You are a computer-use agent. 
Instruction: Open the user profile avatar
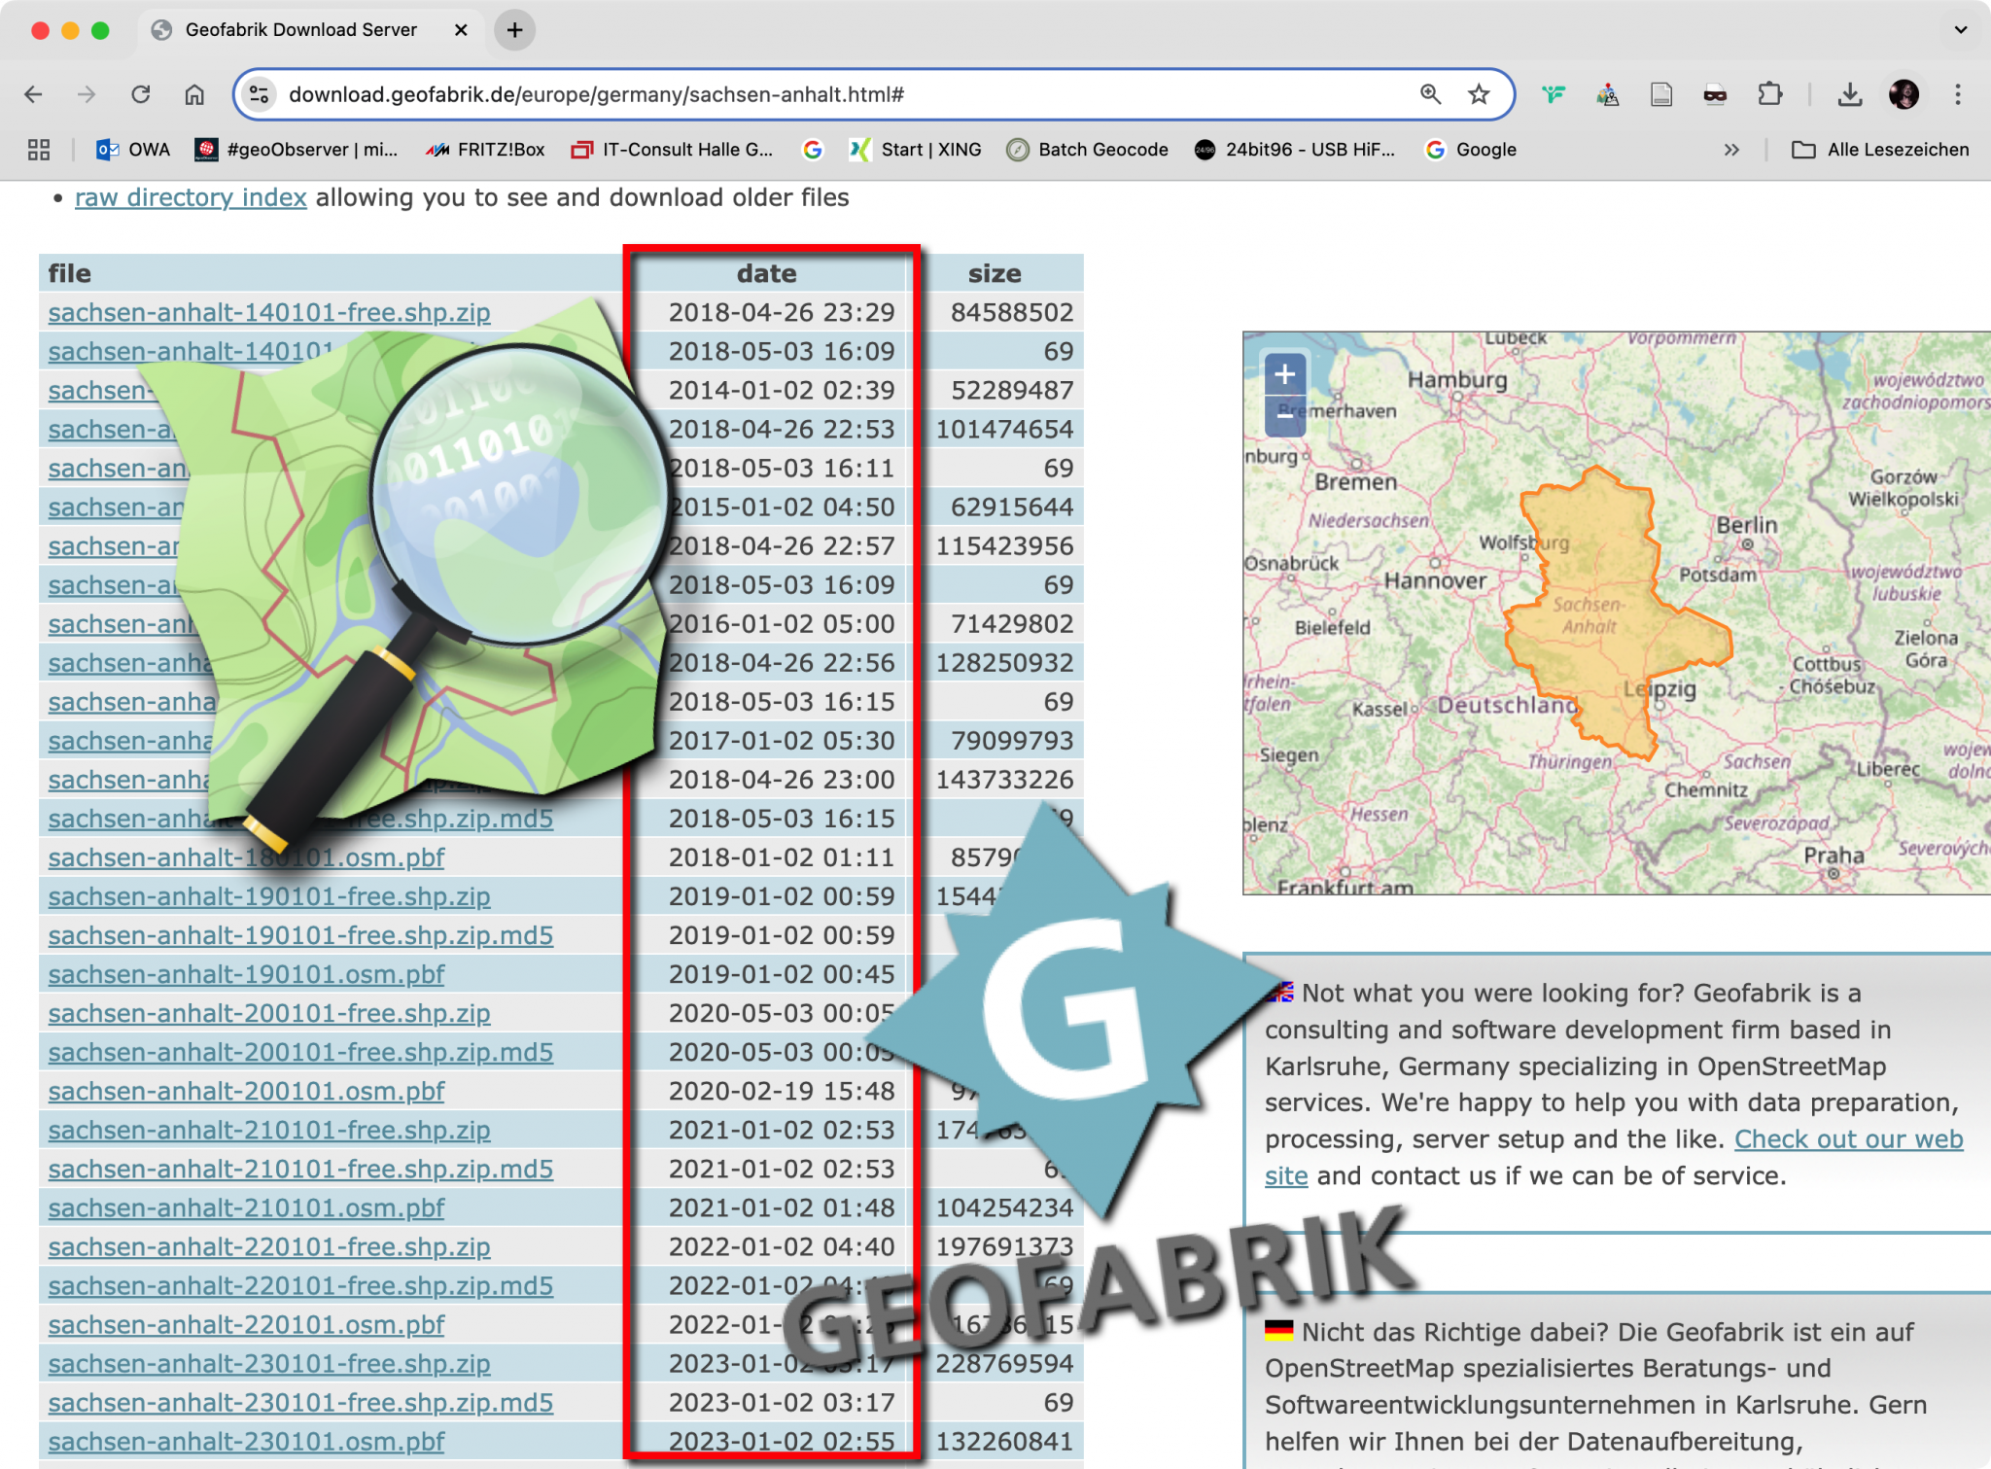pos(1904,94)
